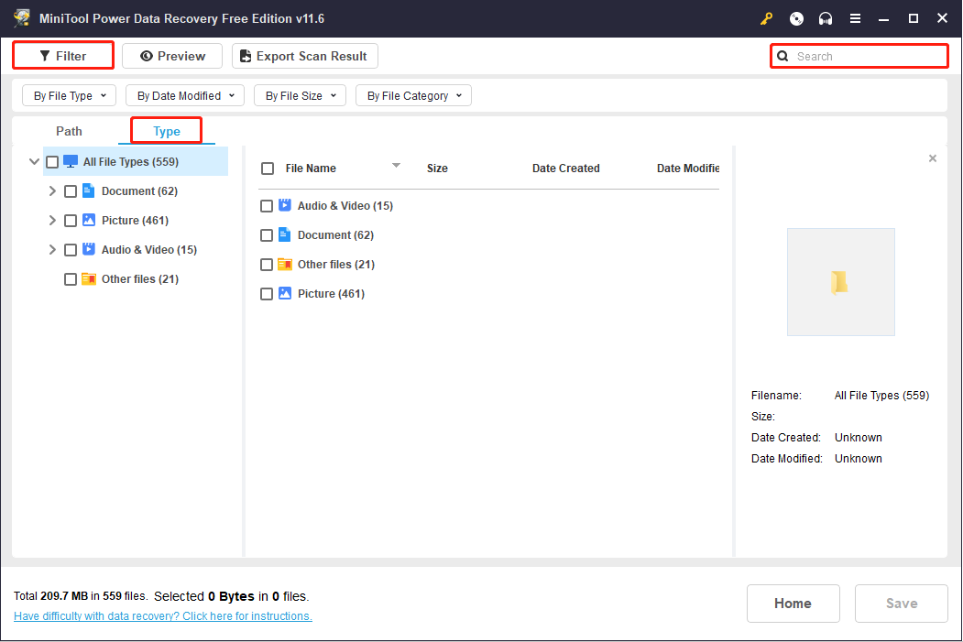Image resolution: width=963 pixels, height=642 pixels.
Task: Open the By Date Modified dropdown
Action: tap(184, 95)
